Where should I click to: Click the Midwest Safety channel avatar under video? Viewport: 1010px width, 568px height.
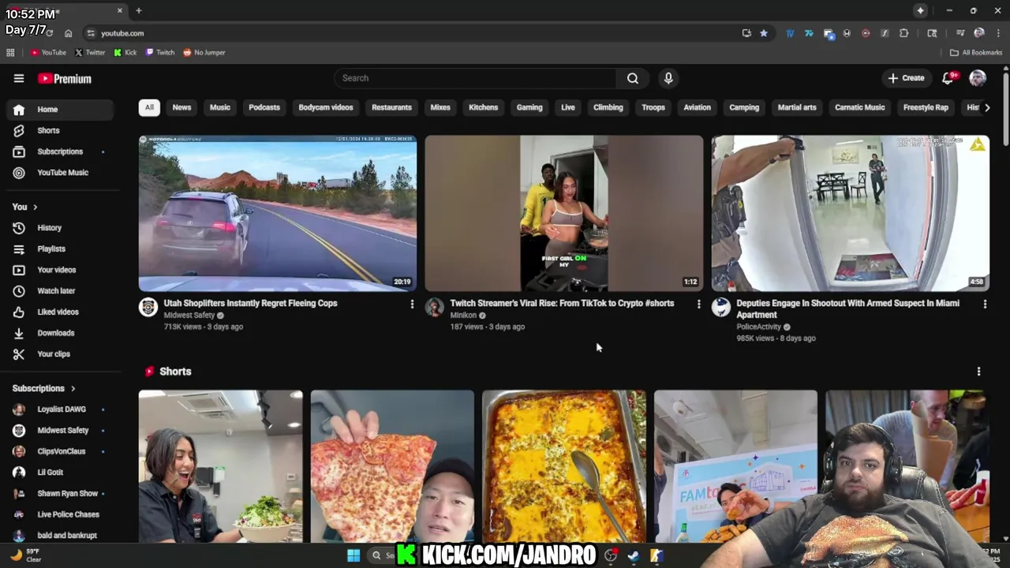pyautogui.click(x=148, y=308)
